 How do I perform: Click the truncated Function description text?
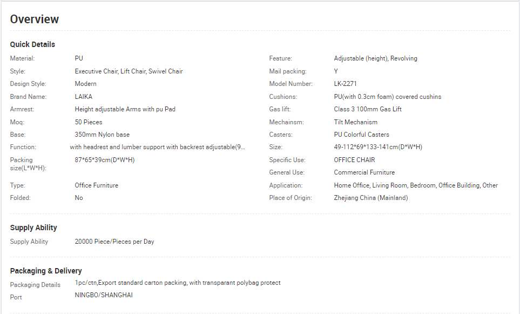tap(157, 147)
